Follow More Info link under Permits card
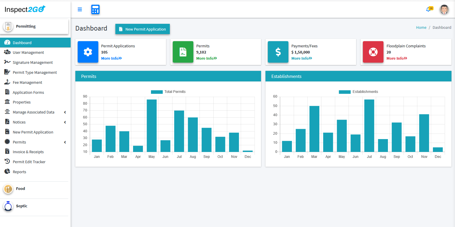This screenshot has width=455, height=227. click(x=207, y=59)
